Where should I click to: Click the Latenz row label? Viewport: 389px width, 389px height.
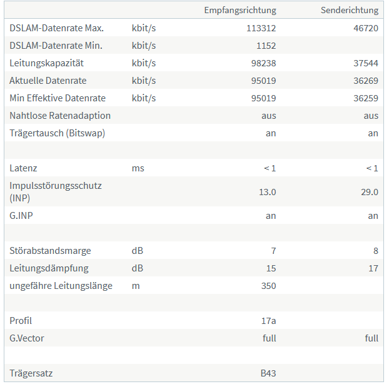[x=23, y=168]
